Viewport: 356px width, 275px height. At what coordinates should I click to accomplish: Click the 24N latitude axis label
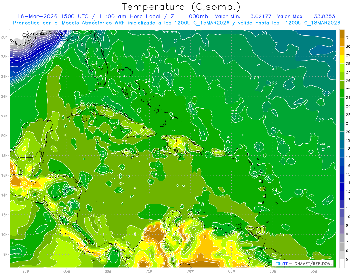[5, 96]
